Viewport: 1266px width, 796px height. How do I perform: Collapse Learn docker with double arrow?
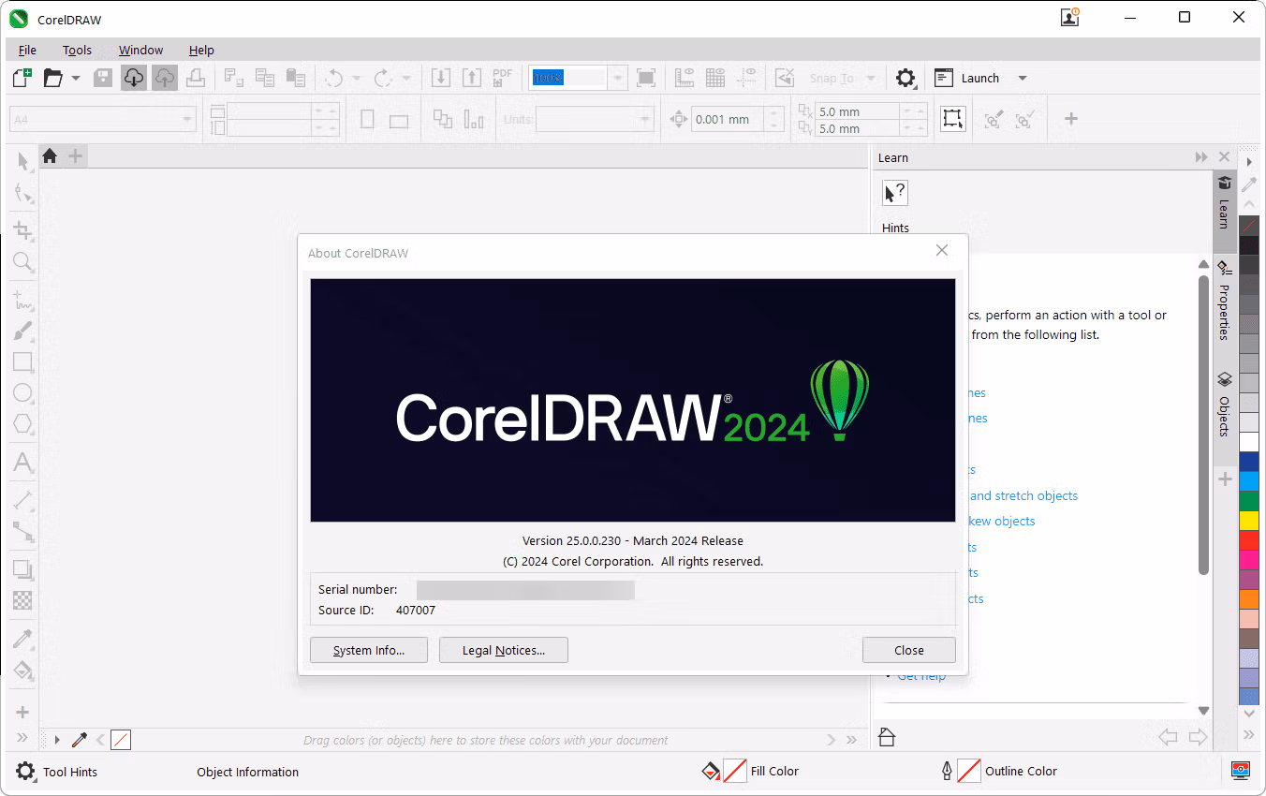[1201, 157]
